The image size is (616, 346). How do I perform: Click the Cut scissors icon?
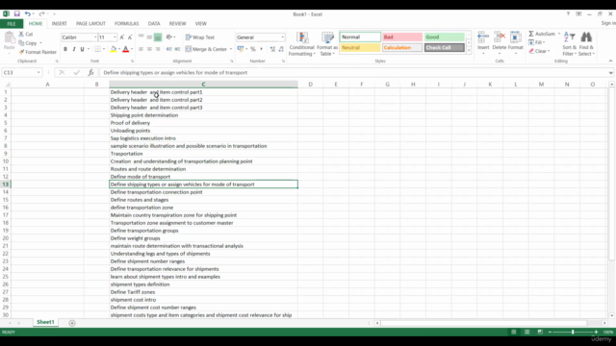click(21, 35)
